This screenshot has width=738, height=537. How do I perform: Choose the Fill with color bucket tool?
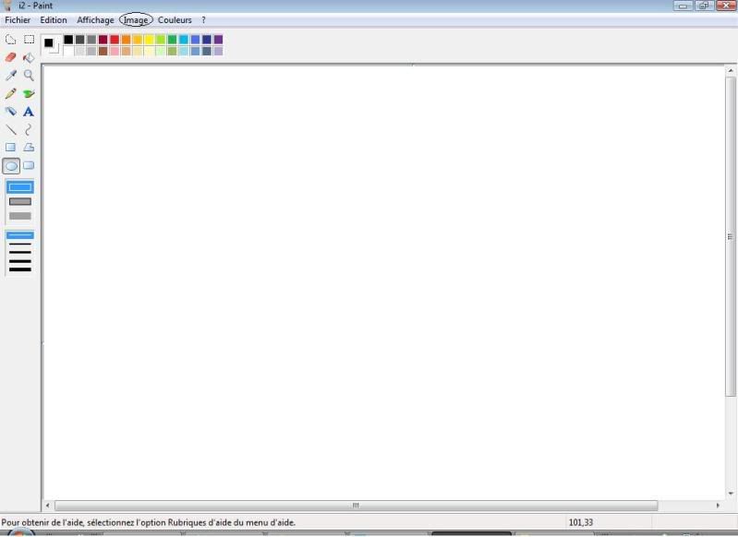pyautogui.click(x=30, y=57)
